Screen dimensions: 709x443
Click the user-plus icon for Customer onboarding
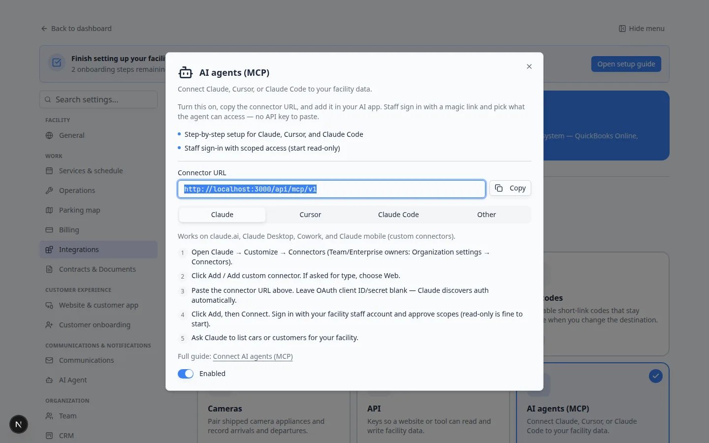49,325
